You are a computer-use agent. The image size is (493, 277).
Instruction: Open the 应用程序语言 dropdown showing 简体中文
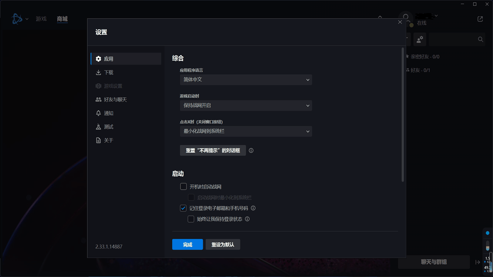(x=246, y=80)
